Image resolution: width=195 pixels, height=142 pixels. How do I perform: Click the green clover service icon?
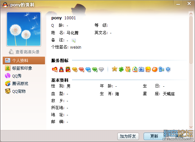121,69
